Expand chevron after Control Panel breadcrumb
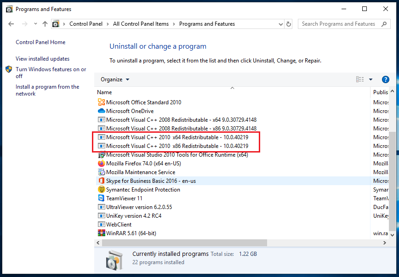Image resolution: width=399 pixels, height=277 pixels. coord(108,24)
